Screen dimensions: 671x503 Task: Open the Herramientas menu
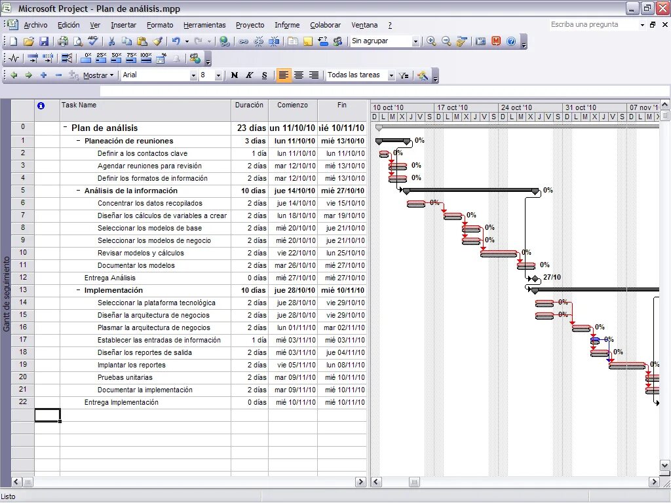coord(204,26)
